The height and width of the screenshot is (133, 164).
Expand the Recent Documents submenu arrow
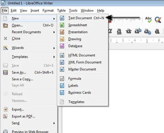tap(54, 32)
